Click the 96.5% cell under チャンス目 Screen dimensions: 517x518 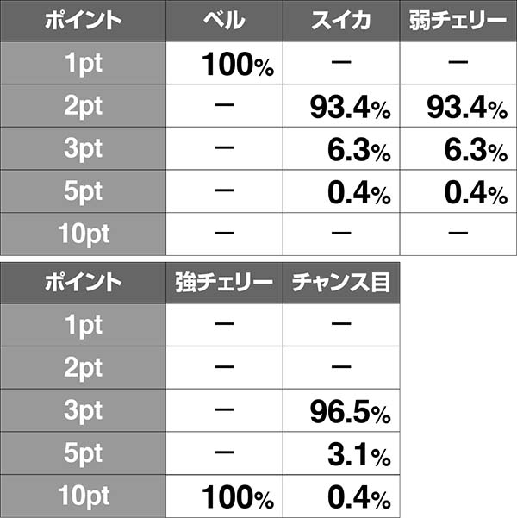click(352, 412)
